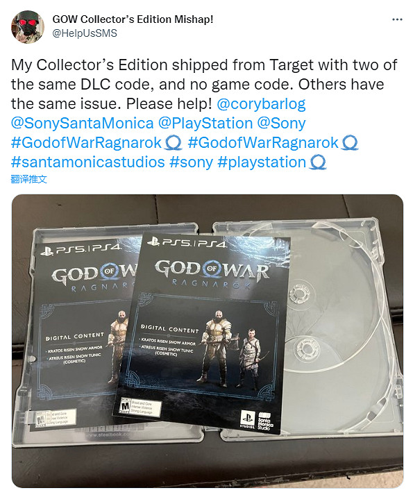Follow the #sony hashtag
Viewport: 413px width, 497px height.
[x=191, y=162]
